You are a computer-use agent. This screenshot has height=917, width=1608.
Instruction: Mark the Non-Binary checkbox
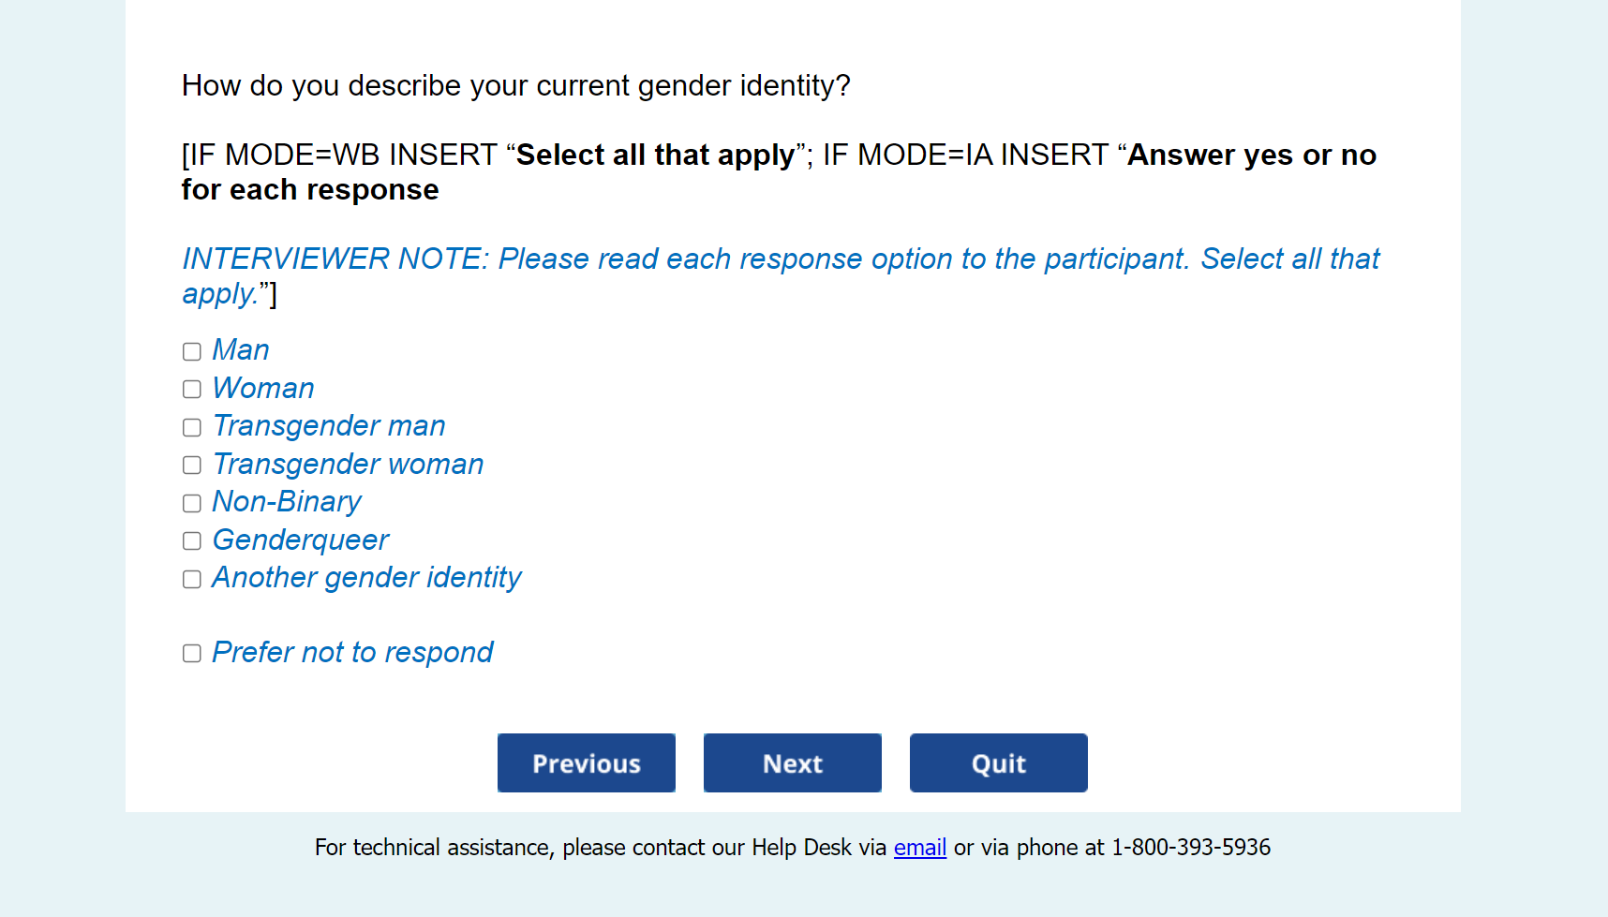(x=192, y=504)
